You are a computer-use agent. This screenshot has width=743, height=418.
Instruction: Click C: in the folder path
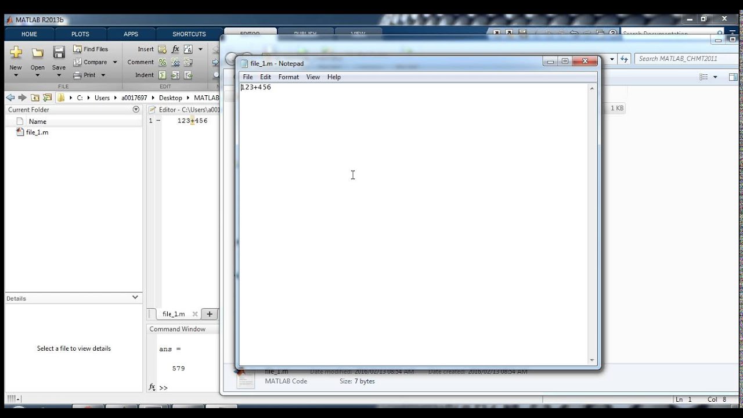click(80, 98)
